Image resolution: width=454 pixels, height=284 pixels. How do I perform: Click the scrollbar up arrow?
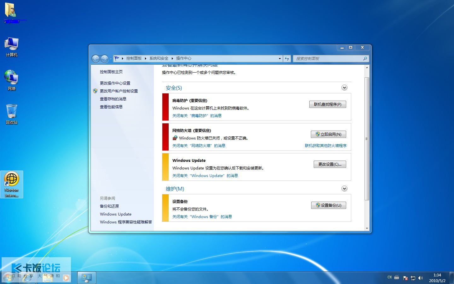[367, 68]
